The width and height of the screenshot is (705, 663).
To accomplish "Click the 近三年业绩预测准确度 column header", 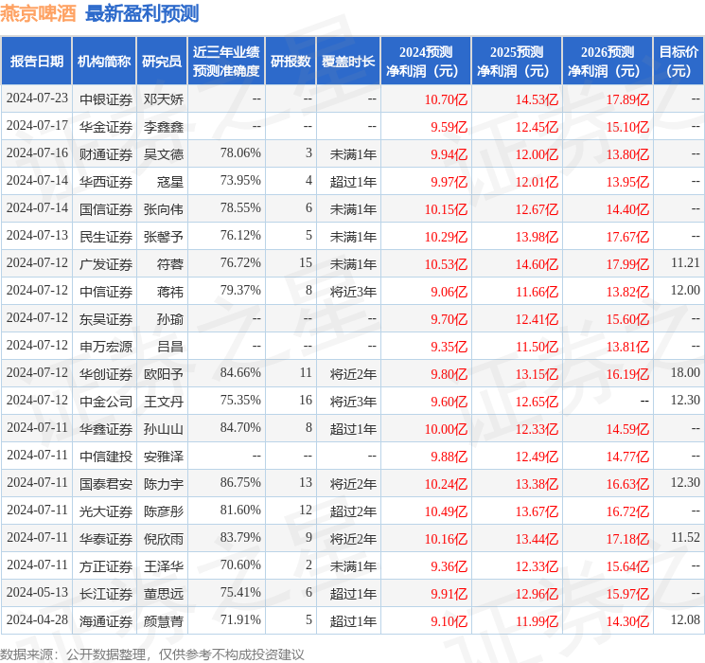I will pyautogui.click(x=226, y=62).
